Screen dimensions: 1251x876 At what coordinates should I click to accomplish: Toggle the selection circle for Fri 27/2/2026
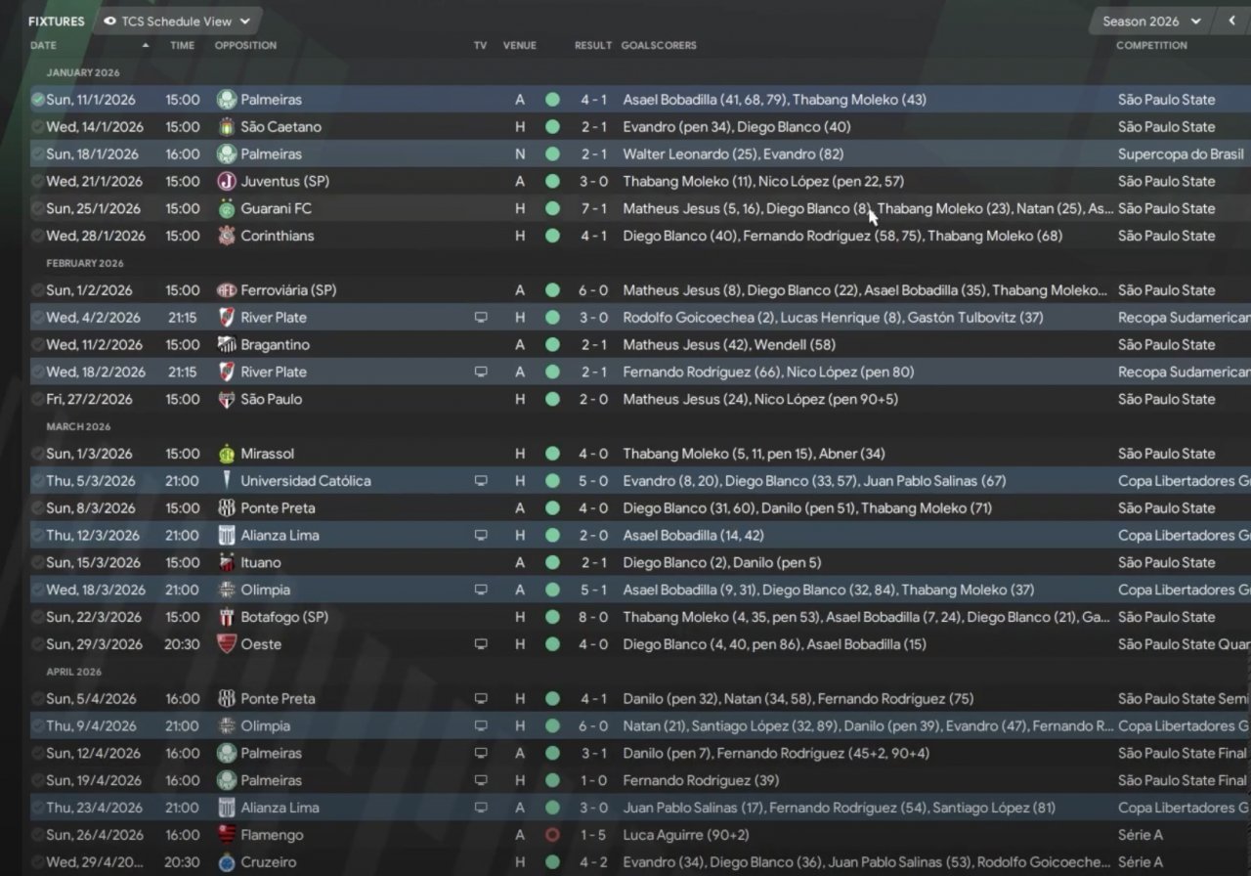(x=37, y=400)
